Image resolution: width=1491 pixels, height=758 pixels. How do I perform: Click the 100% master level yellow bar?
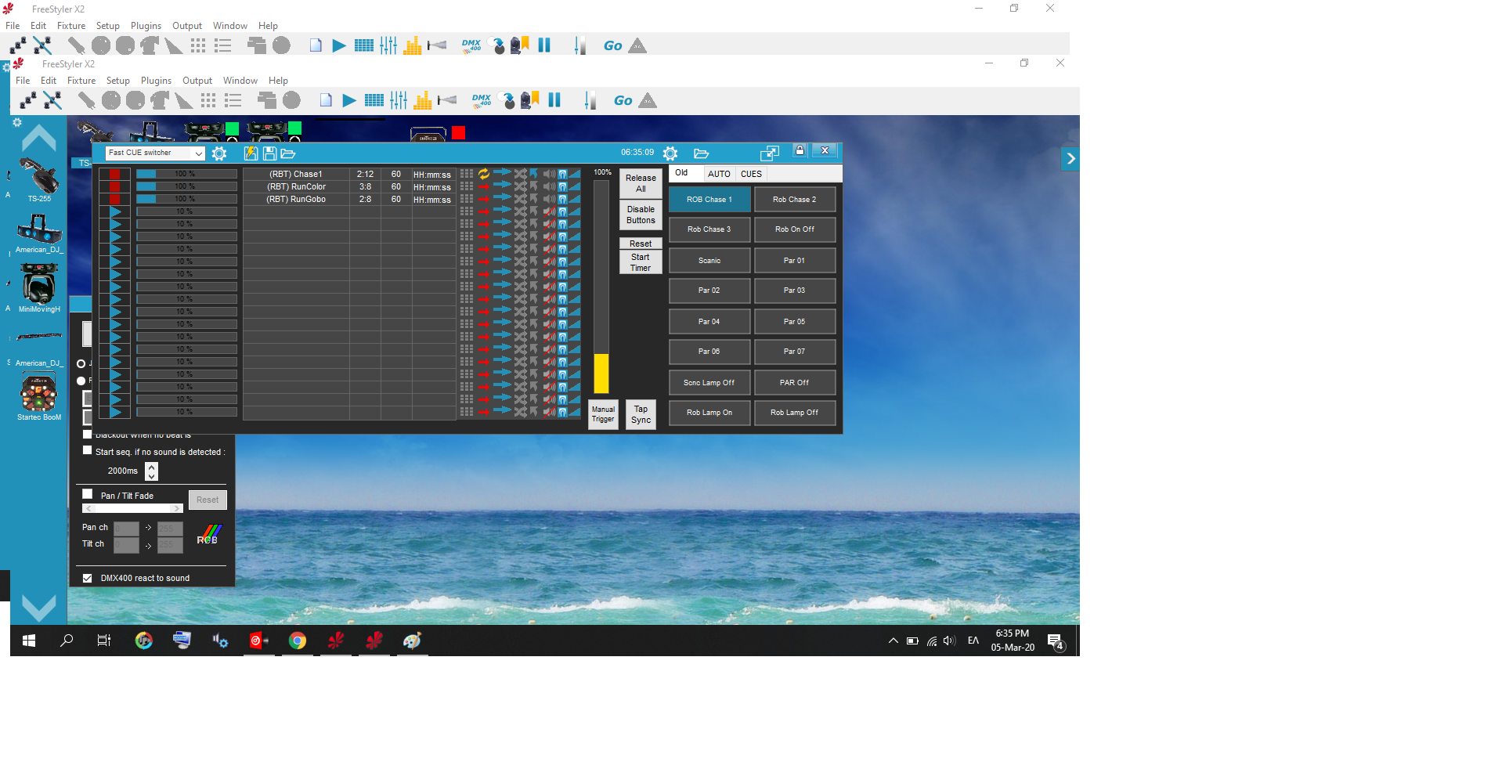[601, 373]
